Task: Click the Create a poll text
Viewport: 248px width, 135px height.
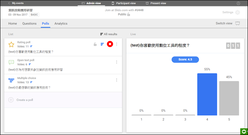Action: coord(25,100)
